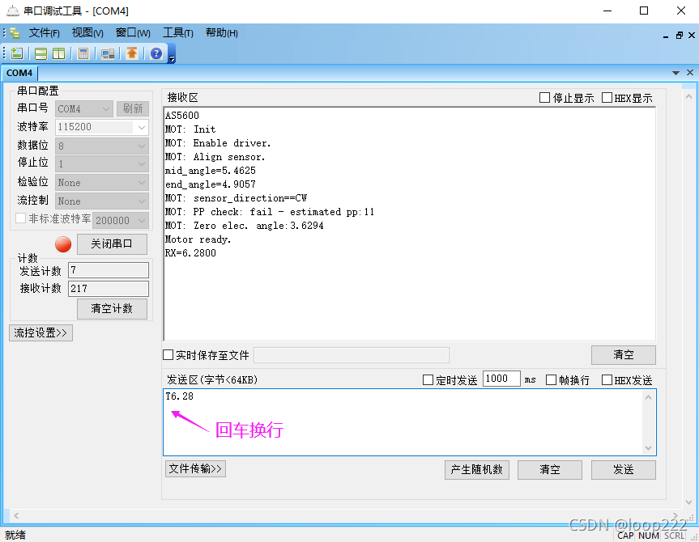Click the timed-send interval field 1000
The height and width of the screenshot is (542, 699).
(501, 379)
